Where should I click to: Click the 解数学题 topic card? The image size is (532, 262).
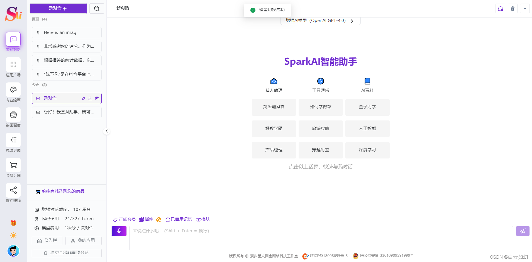[274, 129]
